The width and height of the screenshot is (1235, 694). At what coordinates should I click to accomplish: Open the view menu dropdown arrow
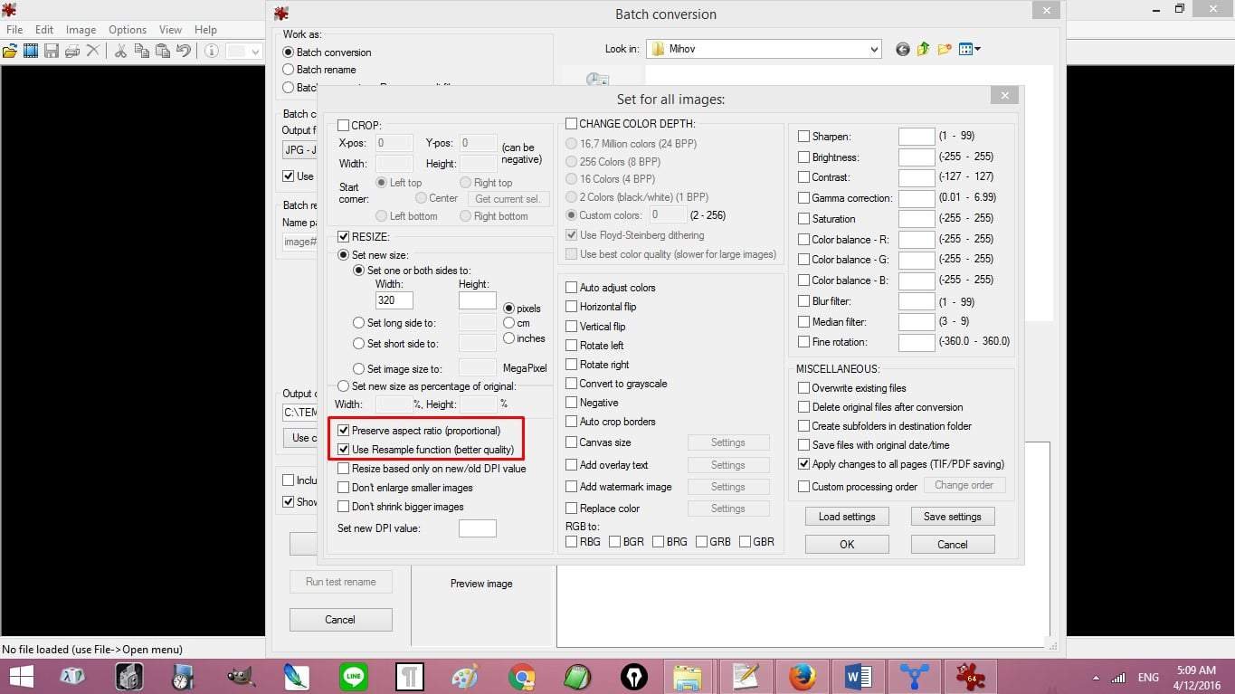[x=977, y=49]
